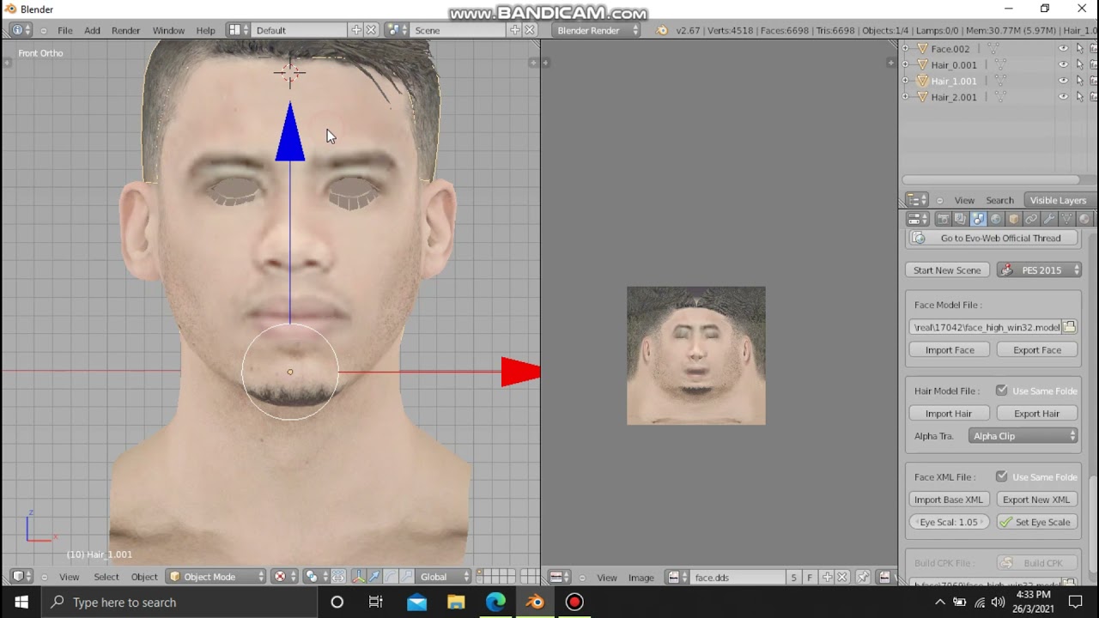Expand the Hair_2.001 tree item
This screenshot has width=1099, height=618.
click(x=906, y=97)
